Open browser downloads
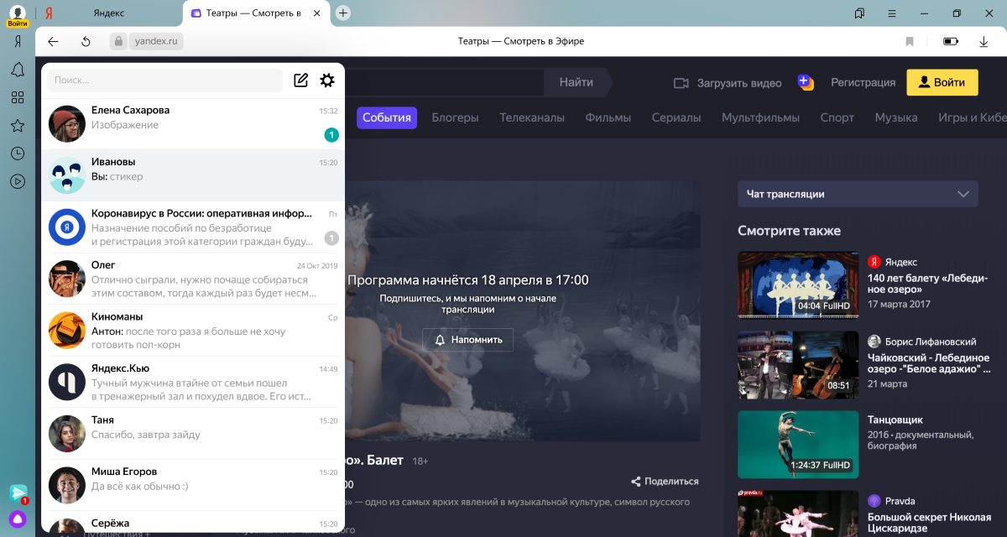 click(x=984, y=41)
